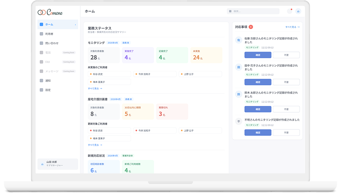
Task: Open 秋谷 武史 under 更新対象ご利用者
Action: [x=109, y=131]
